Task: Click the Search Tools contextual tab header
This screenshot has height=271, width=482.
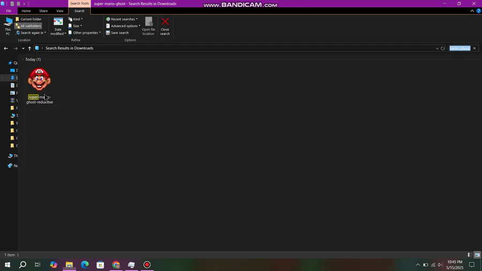Action: point(79,3)
